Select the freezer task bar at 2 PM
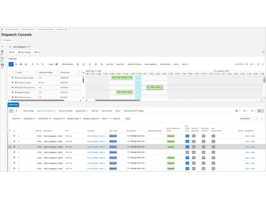The image size is (266, 199). [x=154, y=88]
